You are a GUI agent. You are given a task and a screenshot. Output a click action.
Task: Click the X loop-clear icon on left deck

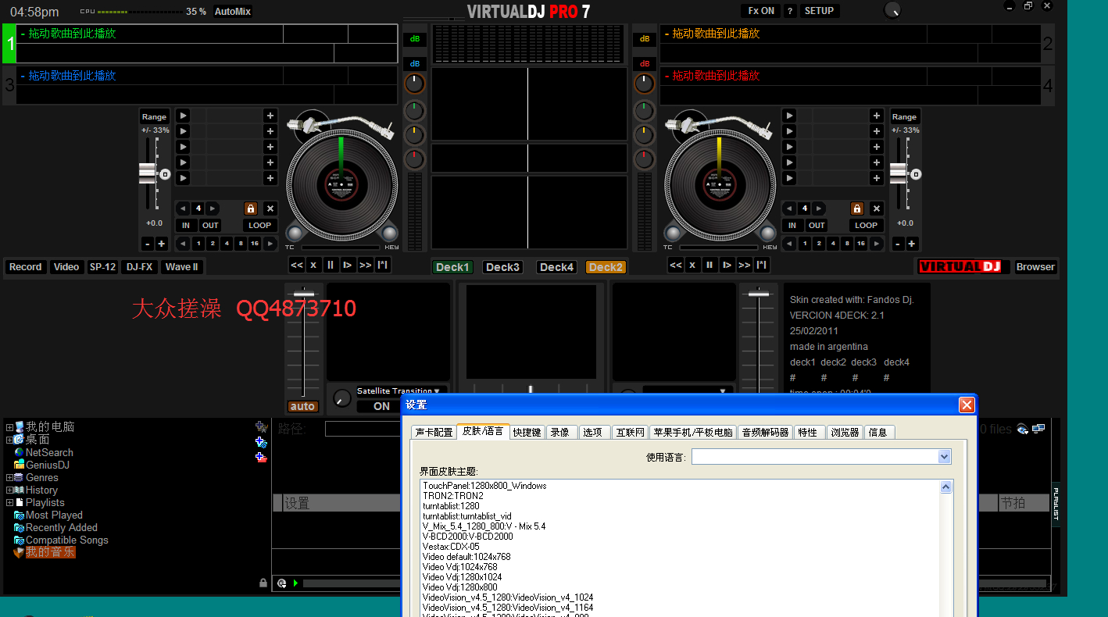tap(270, 209)
